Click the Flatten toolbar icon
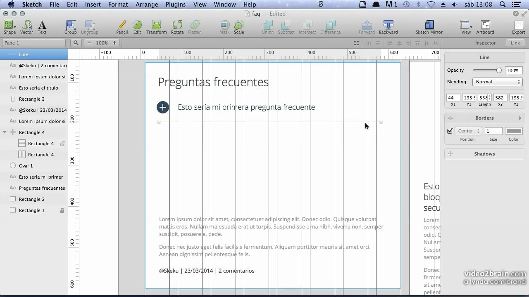529x297 pixels. [195, 27]
